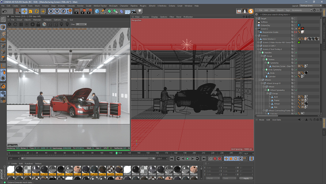The height and width of the screenshot is (184, 326).
Task: Open Live Viewer Materials menu
Action: pos(37,20)
